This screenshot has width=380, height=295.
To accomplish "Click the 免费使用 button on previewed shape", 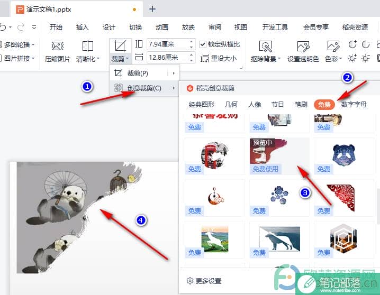I will point(266,169).
